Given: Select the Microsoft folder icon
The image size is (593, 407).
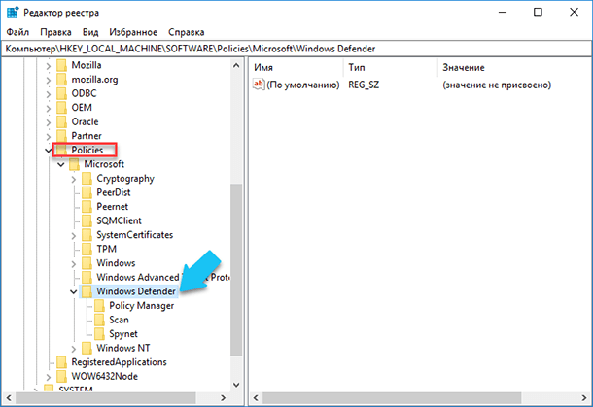Looking at the screenshot, I should [x=74, y=164].
